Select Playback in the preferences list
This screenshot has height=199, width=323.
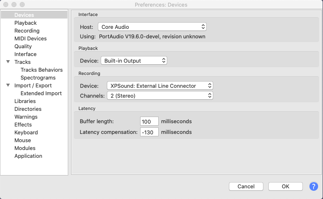25,23
